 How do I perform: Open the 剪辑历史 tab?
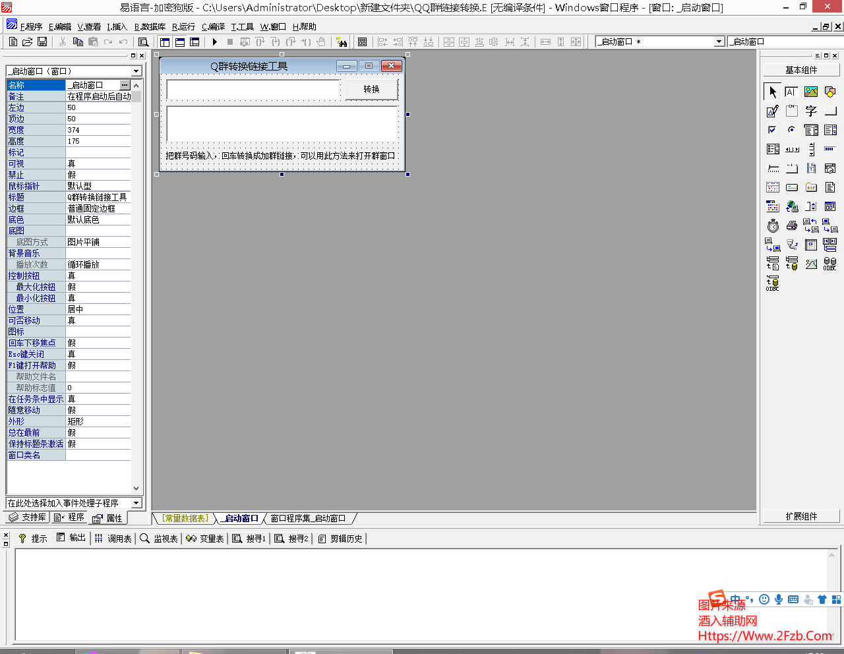[x=340, y=539]
